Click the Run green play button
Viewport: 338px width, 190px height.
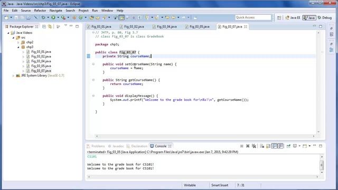[53, 17]
